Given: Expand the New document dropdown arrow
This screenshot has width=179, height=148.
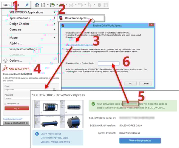Looking at the screenshot, I should (48, 5).
